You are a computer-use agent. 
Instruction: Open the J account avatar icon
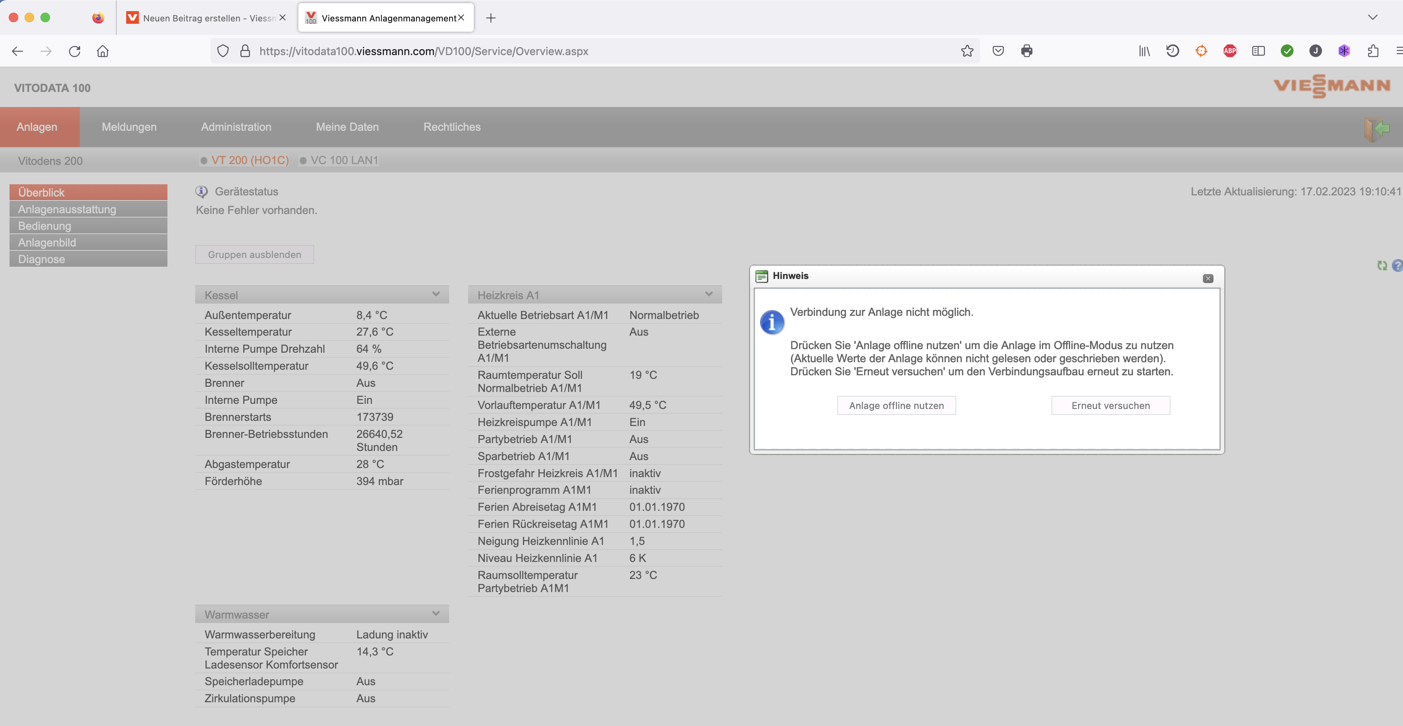(x=1315, y=51)
